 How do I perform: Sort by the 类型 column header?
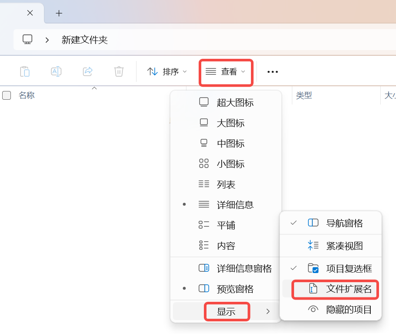(x=304, y=95)
